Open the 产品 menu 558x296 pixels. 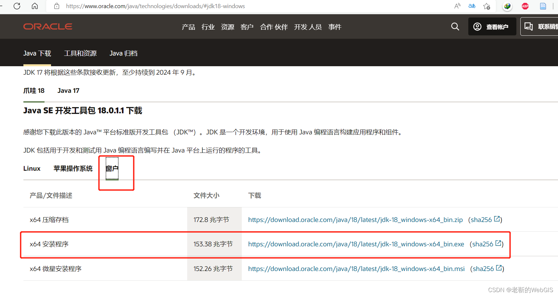(188, 27)
